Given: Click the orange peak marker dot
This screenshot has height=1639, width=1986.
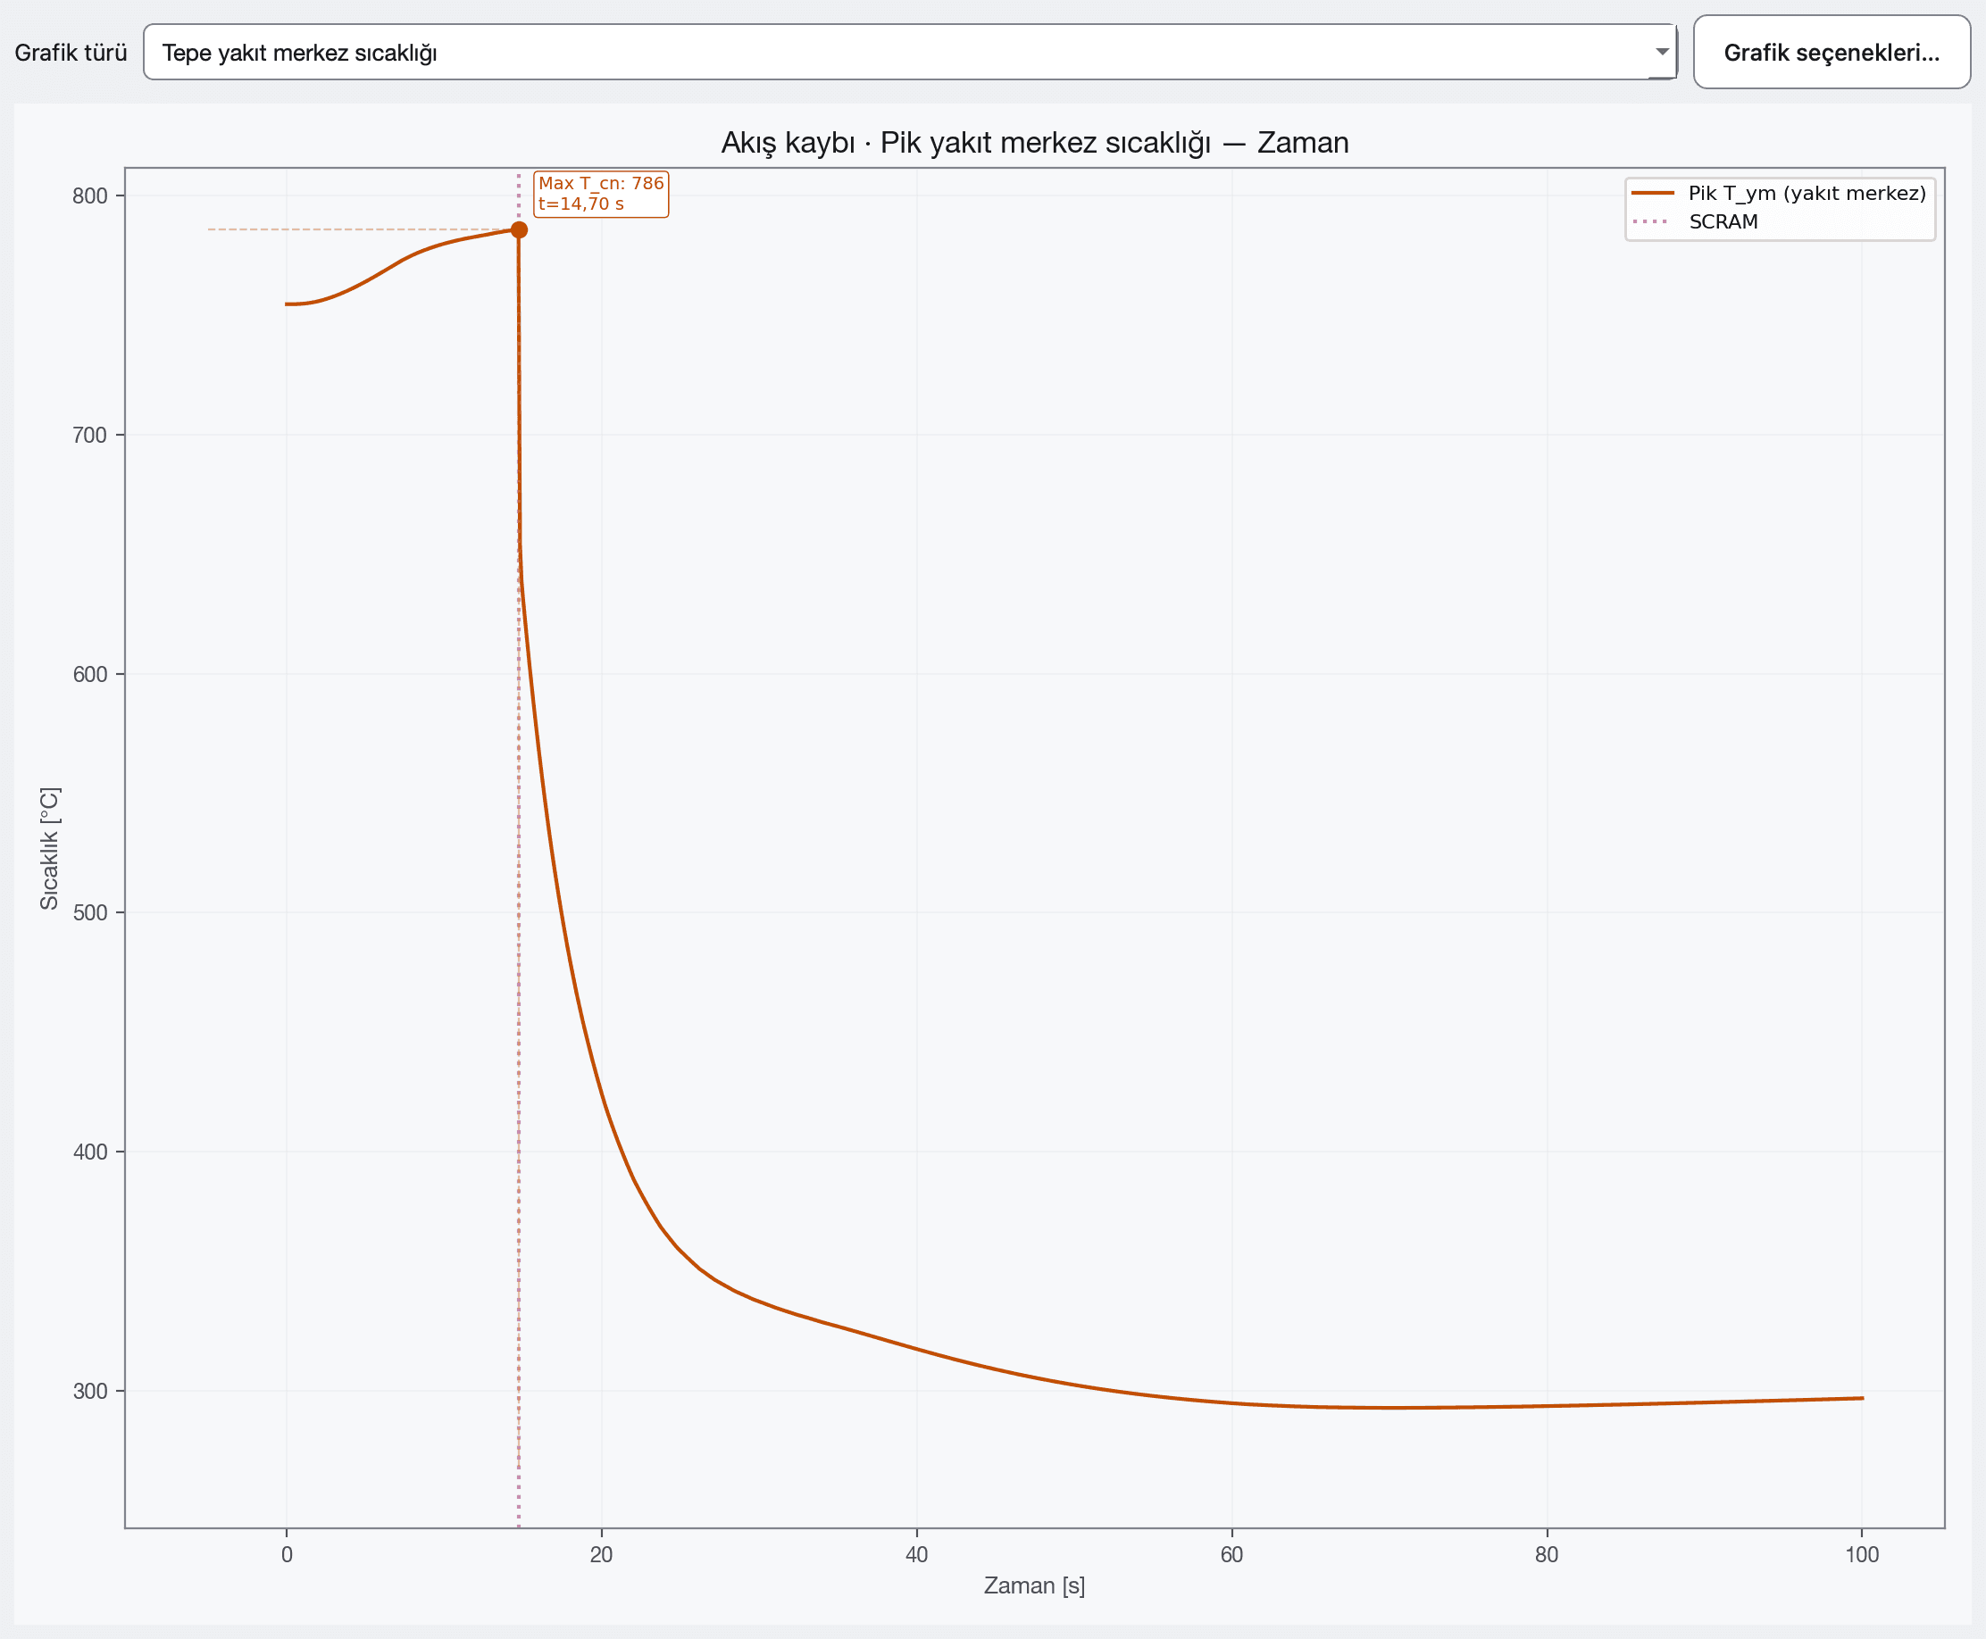Looking at the screenshot, I should tap(519, 229).
